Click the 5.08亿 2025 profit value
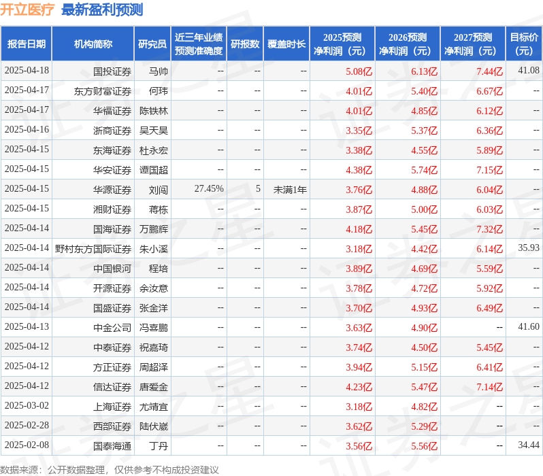 pos(359,71)
